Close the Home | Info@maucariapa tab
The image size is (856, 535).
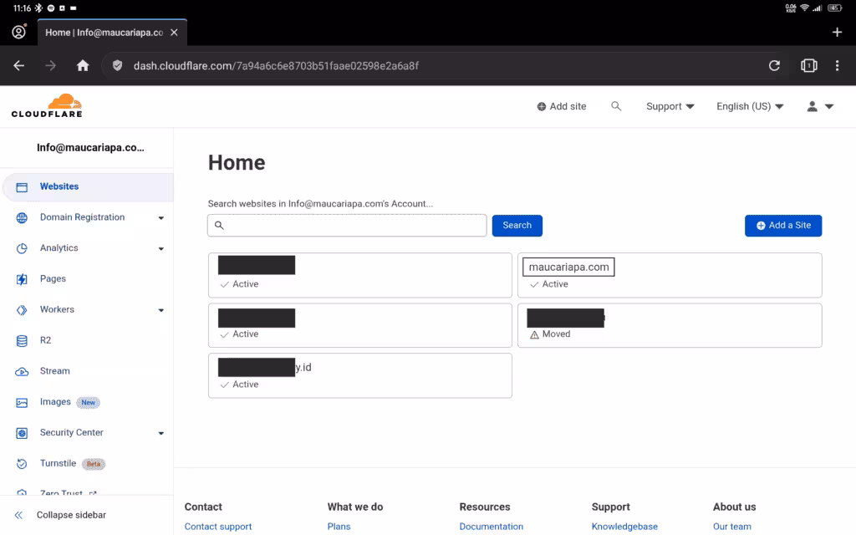174,33
